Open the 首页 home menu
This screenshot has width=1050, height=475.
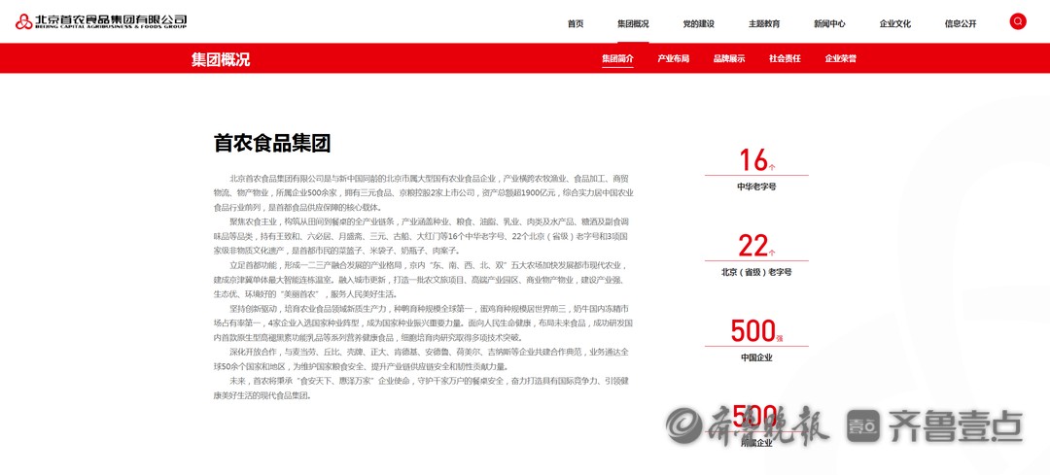tap(576, 24)
